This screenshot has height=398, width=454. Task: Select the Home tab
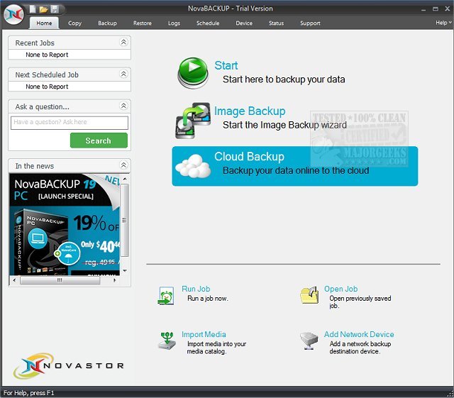point(44,23)
